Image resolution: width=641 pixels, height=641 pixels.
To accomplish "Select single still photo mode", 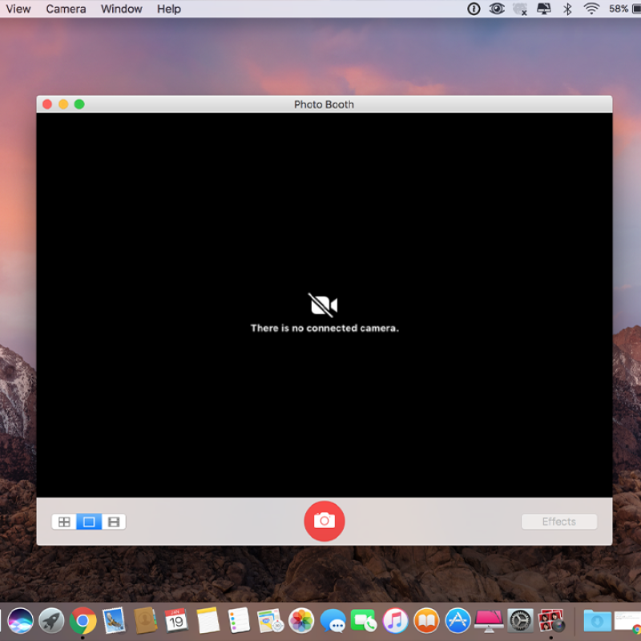I will (x=89, y=522).
